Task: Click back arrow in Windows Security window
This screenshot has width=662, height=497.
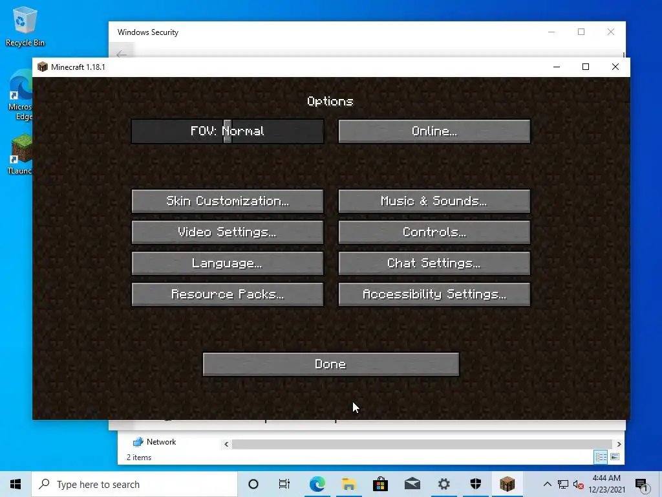Action: [x=122, y=54]
